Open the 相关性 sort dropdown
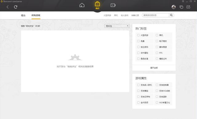Image resolution: width=197 pixels, height=119 pixels. click(117, 26)
